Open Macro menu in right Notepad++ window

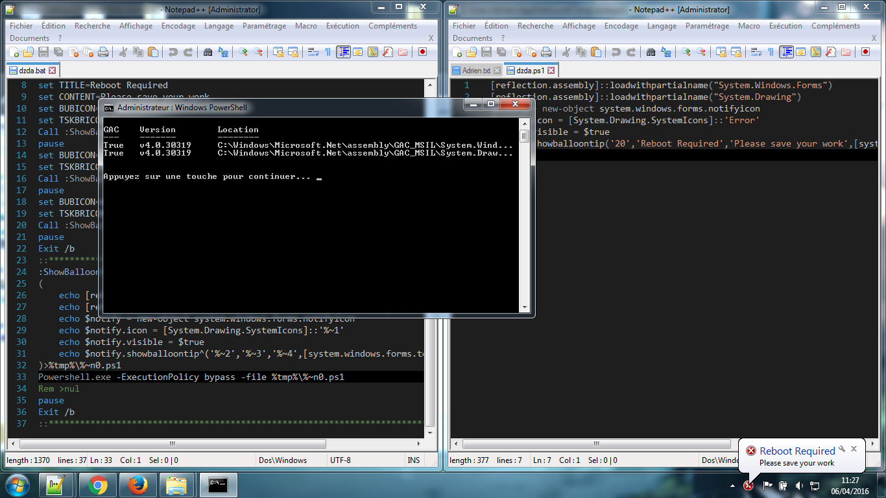tap(749, 26)
